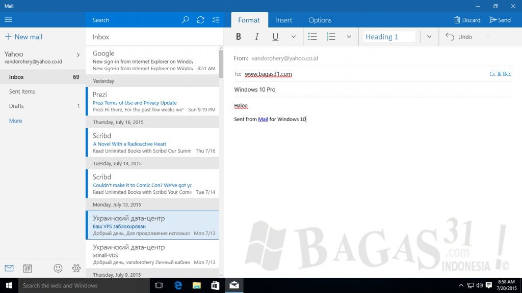522x293 pixels.
Task: Expand the Yahoo account chevron
Action: 78,55
